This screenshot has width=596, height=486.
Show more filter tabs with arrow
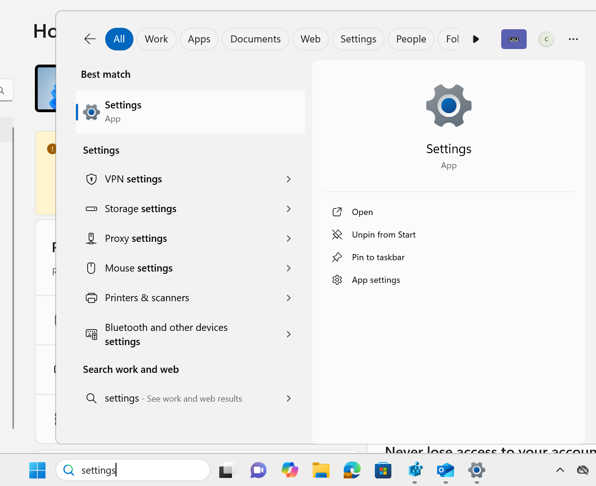coord(476,39)
